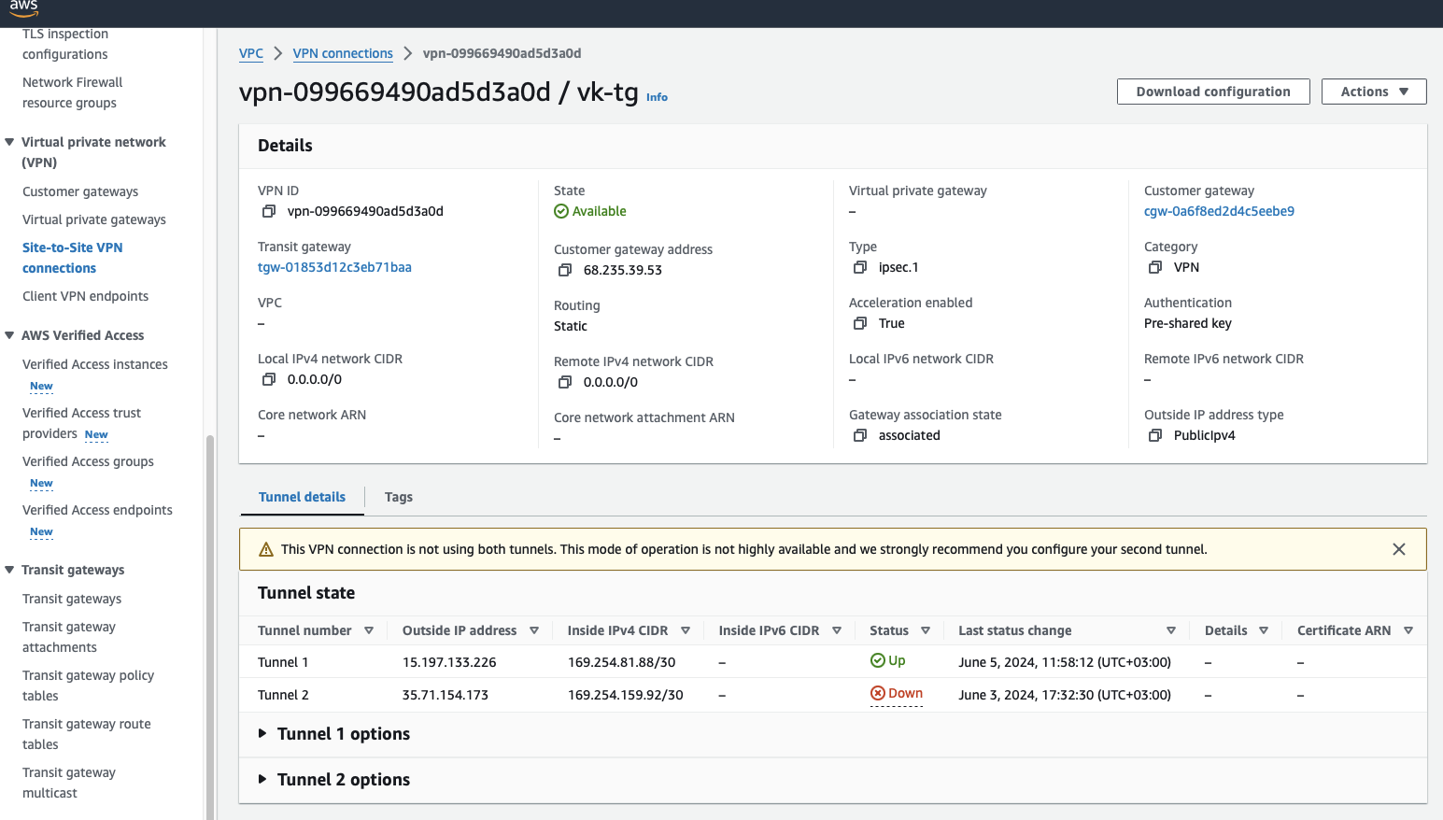The height and width of the screenshot is (820, 1443).
Task: Copy the Local IPv4 network CIDR
Action: point(269,380)
